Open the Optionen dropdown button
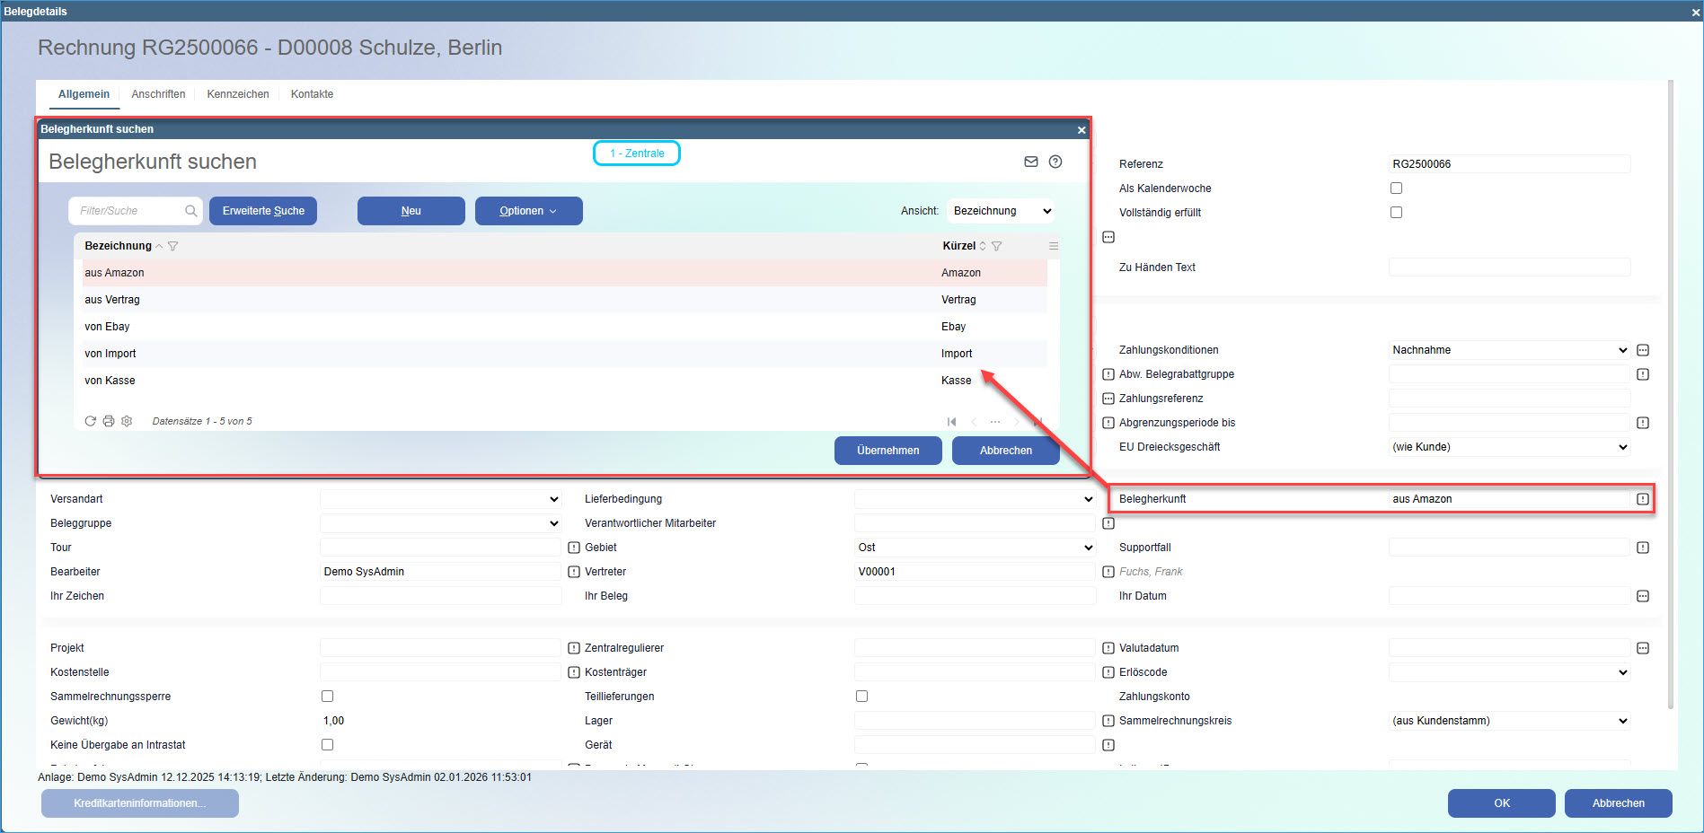This screenshot has width=1704, height=833. 528,211
